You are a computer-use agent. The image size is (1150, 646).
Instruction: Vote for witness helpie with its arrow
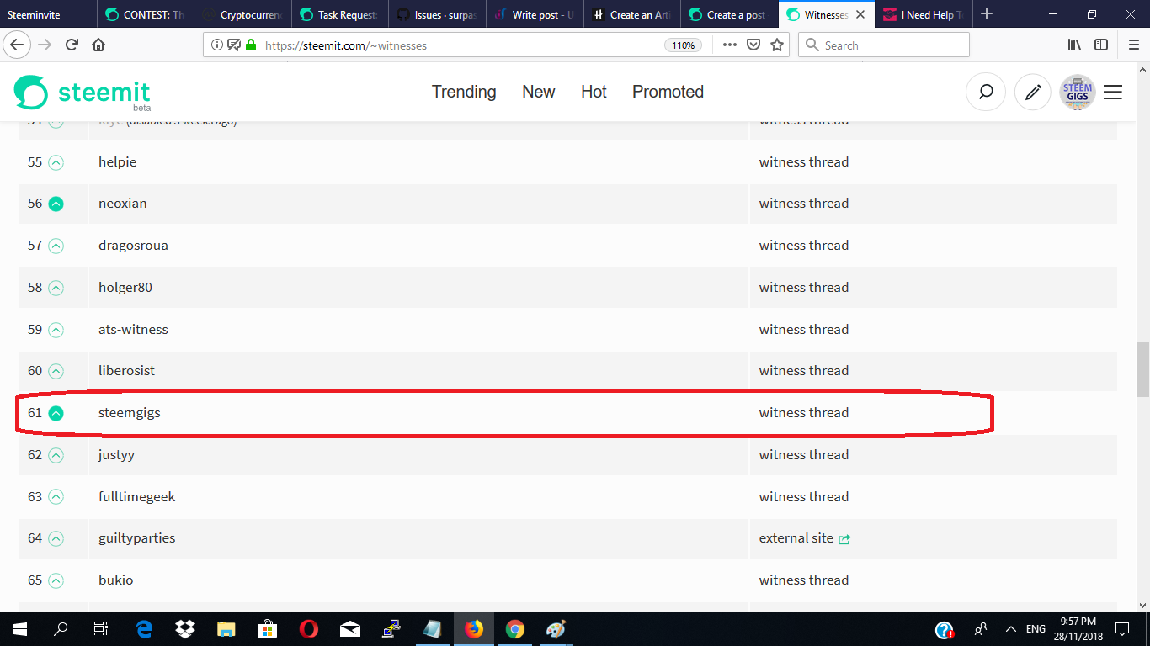56,162
